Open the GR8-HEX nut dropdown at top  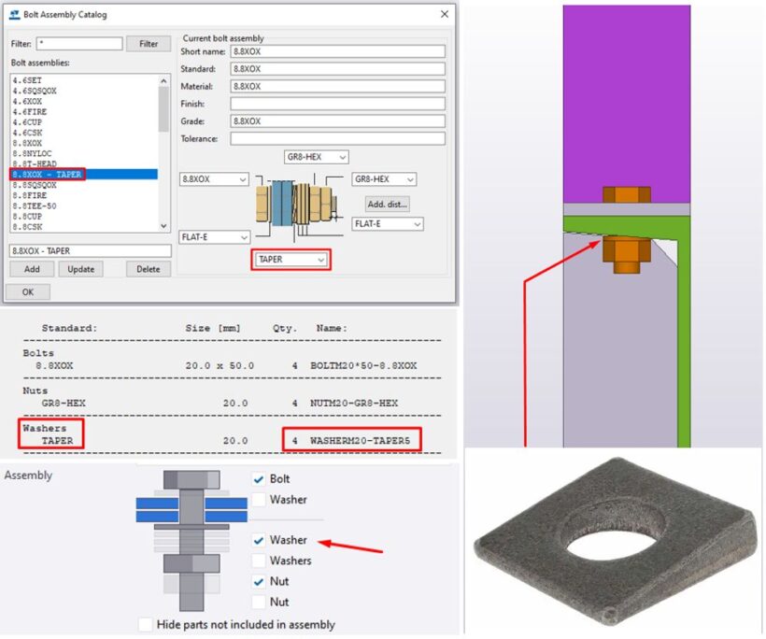(316, 156)
